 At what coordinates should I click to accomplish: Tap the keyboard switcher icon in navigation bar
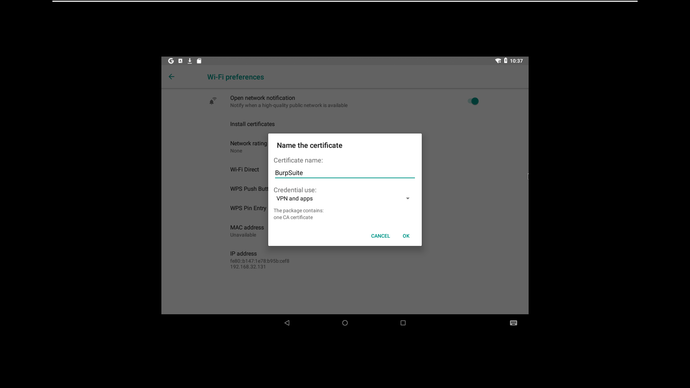[514, 323]
